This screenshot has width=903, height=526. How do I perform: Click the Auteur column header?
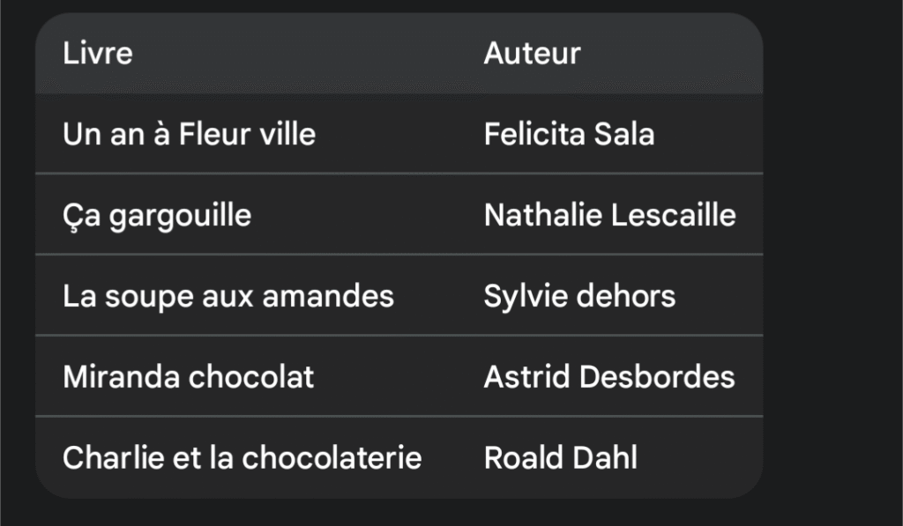tap(532, 54)
